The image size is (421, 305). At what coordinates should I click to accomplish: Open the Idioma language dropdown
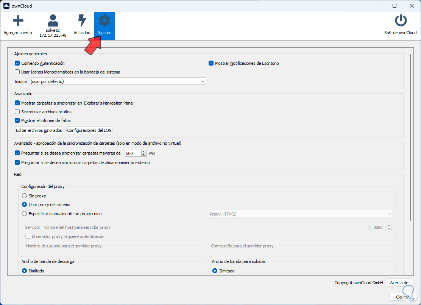coord(118,81)
